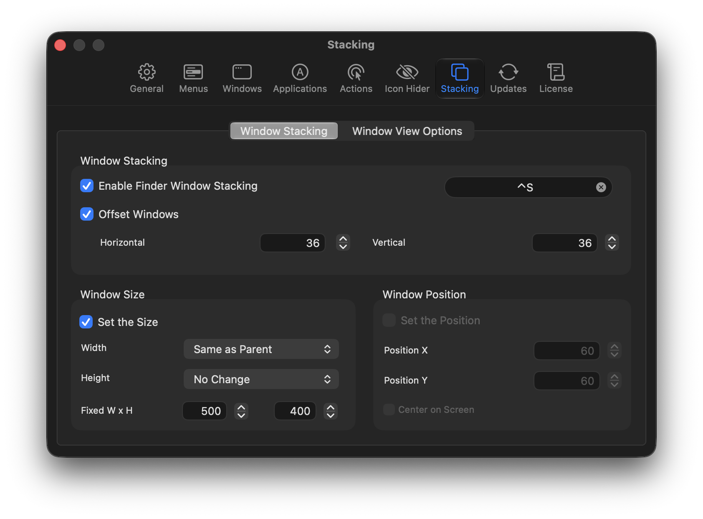Close the Stacking window with red button
The width and height of the screenshot is (703, 519).
[60, 45]
